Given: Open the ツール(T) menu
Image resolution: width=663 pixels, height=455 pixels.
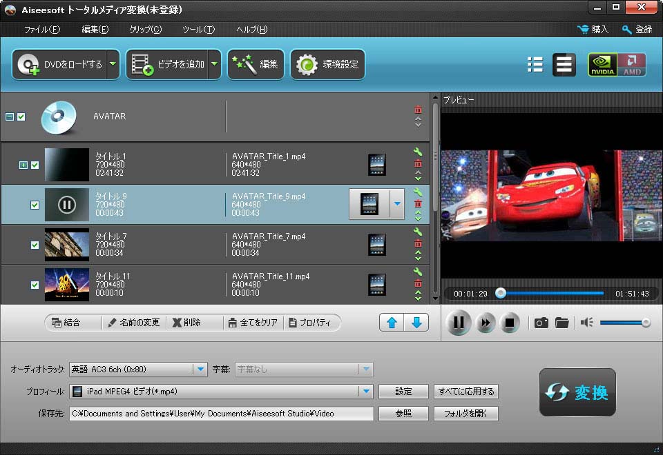Looking at the screenshot, I should [x=198, y=29].
